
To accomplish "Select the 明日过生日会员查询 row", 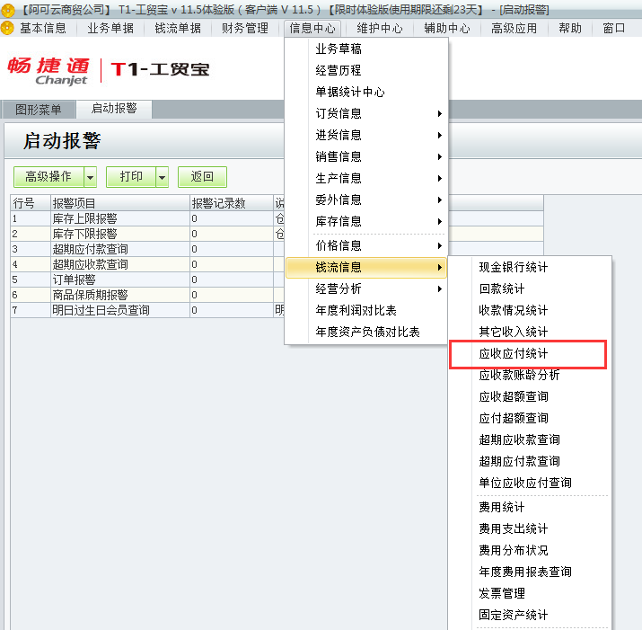I will click(147, 310).
